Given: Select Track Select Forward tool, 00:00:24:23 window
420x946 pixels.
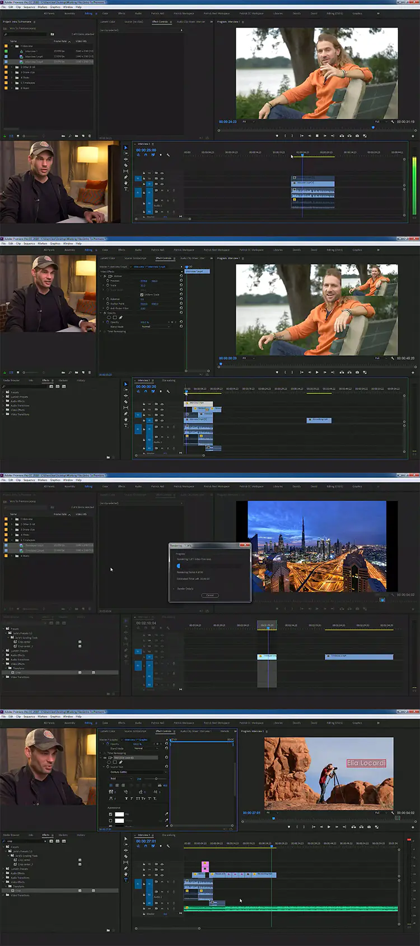Looking at the screenshot, I should pyautogui.click(x=125, y=154).
